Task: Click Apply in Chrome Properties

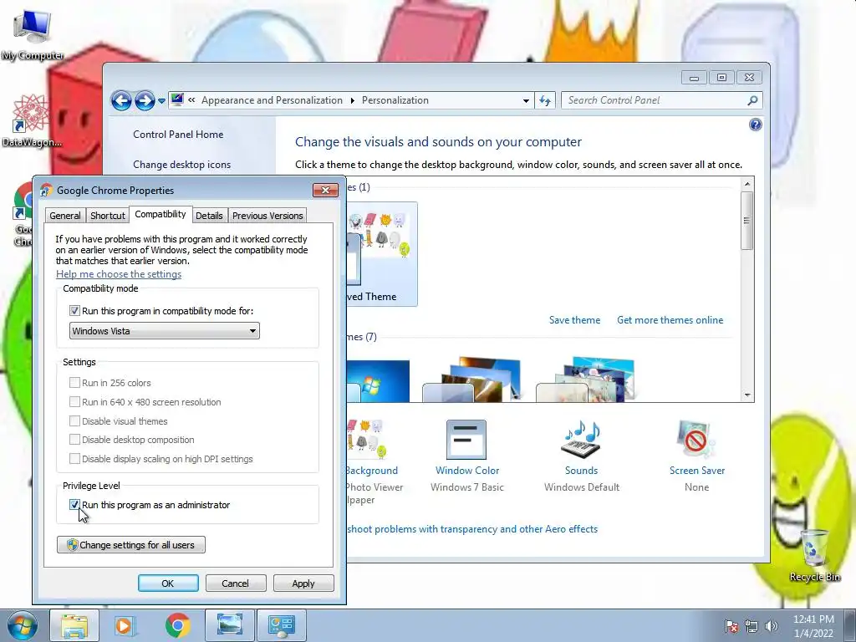Action: coord(303,583)
